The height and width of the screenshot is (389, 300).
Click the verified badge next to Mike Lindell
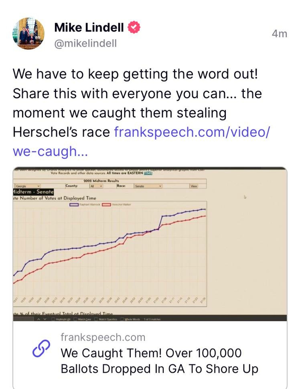pyautogui.click(x=134, y=28)
